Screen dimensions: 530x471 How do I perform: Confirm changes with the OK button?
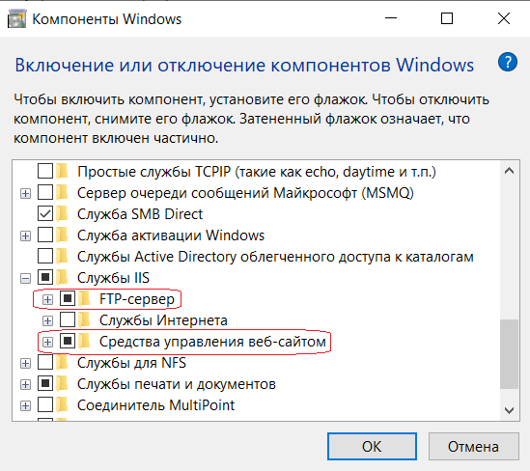click(372, 447)
